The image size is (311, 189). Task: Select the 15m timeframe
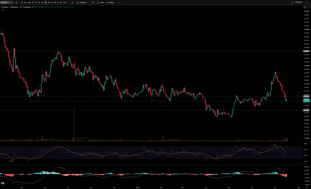point(29,2)
